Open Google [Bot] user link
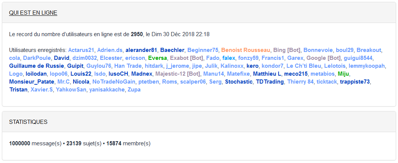 tap(324, 58)
